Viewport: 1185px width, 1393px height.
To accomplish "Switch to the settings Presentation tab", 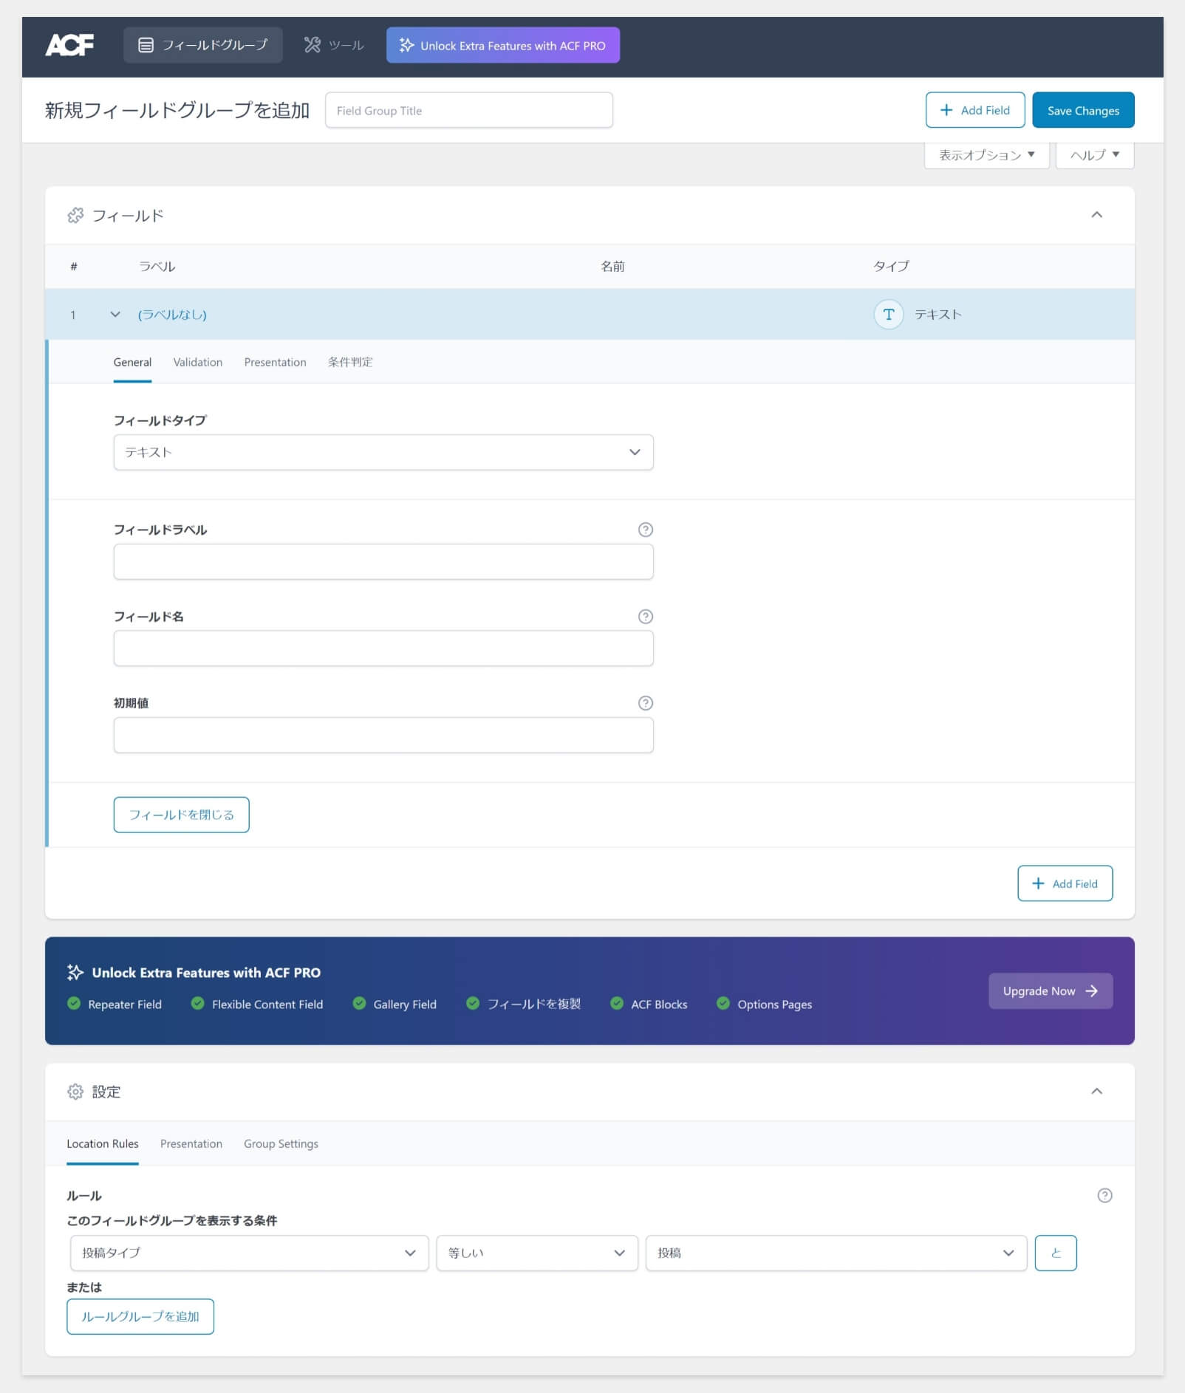I will [191, 1143].
